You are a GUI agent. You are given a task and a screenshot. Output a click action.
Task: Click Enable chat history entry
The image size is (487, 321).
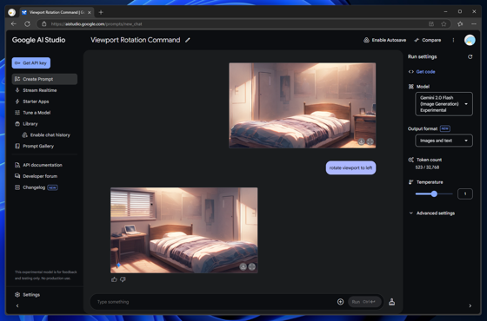46,134
